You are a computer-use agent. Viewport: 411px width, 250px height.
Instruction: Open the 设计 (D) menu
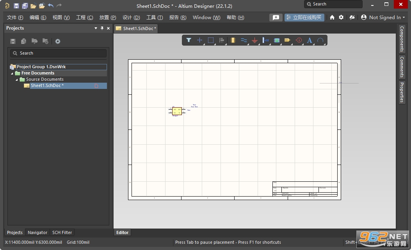(131, 17)
